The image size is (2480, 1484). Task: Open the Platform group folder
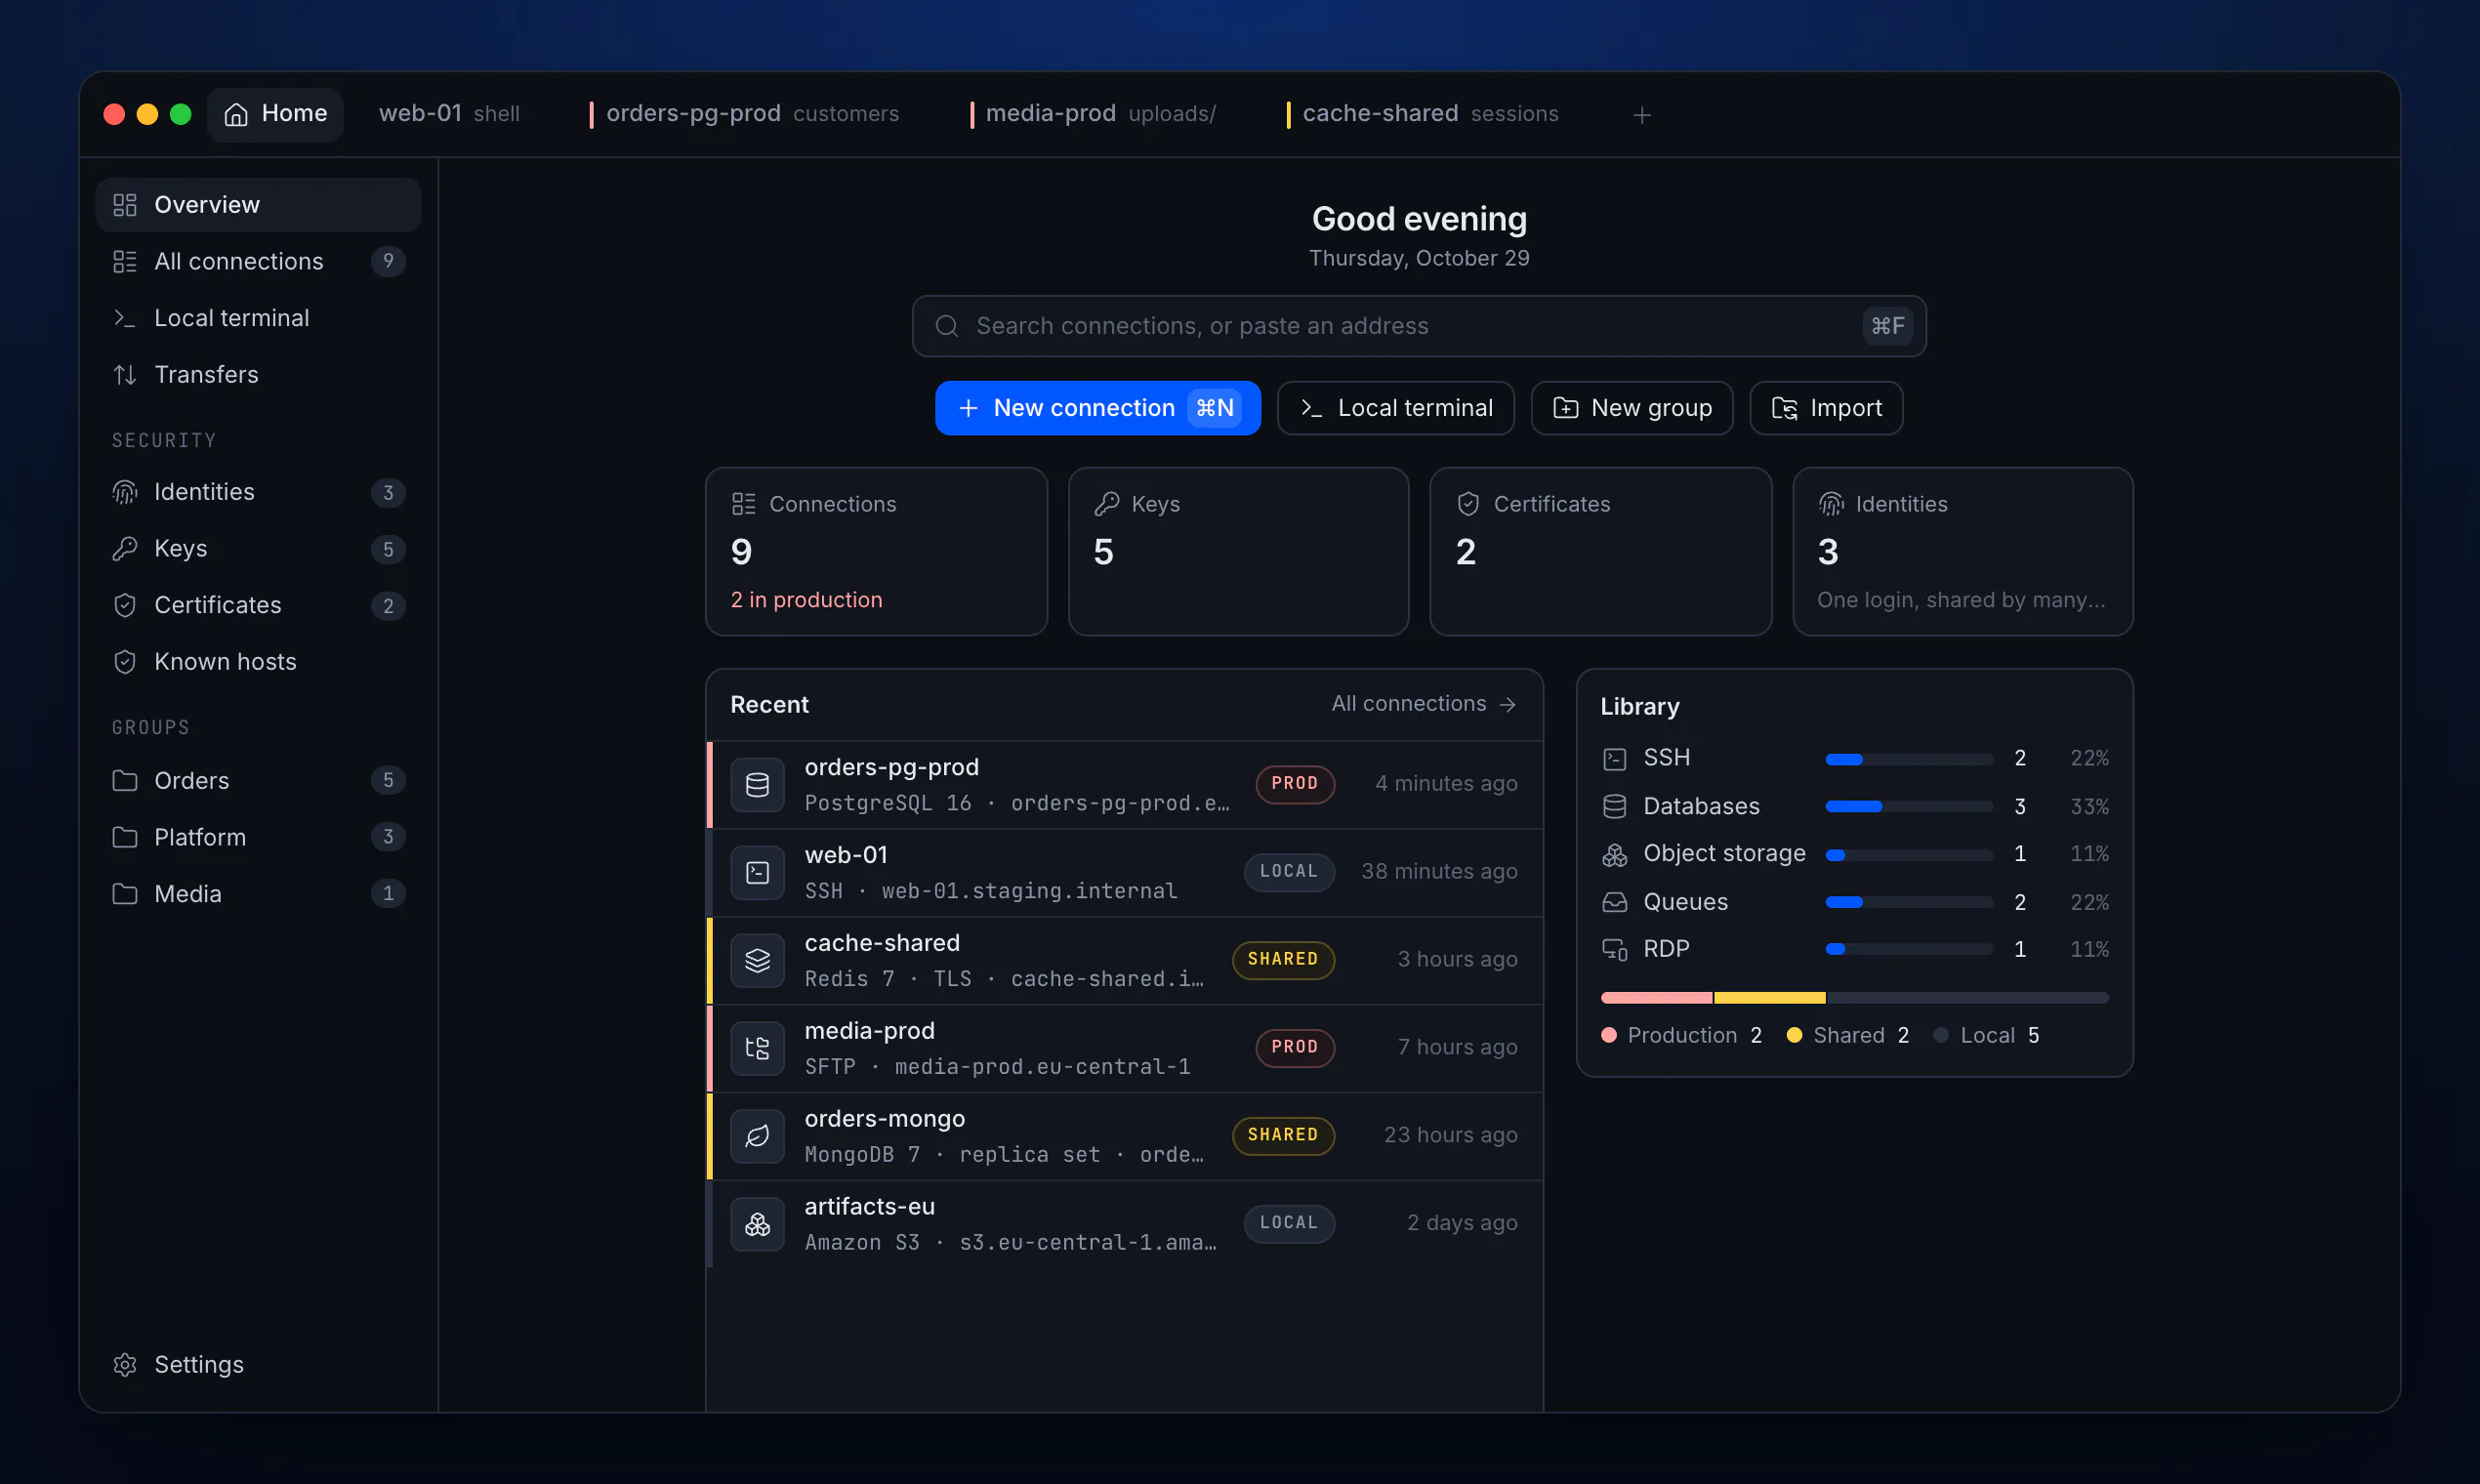click(x=258, y=837)
